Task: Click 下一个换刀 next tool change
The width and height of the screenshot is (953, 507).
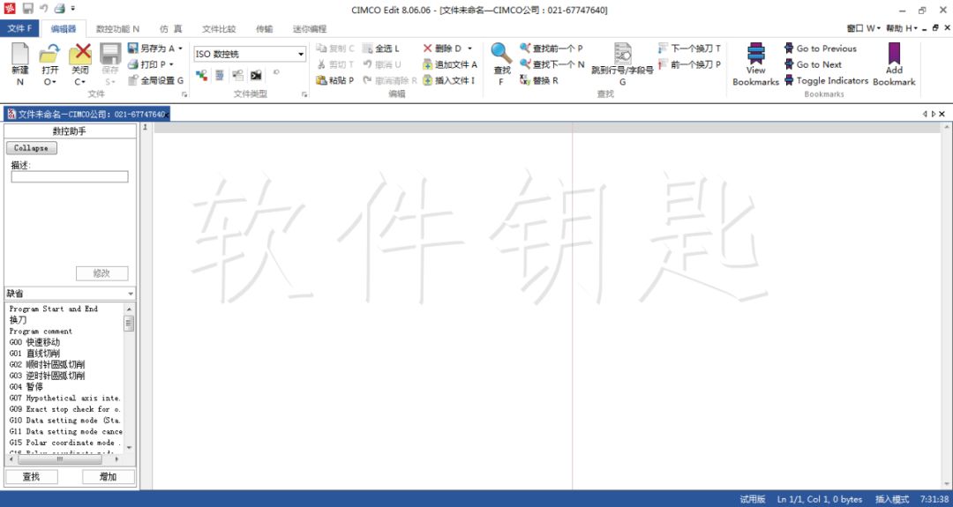Action: pos(689,48)
